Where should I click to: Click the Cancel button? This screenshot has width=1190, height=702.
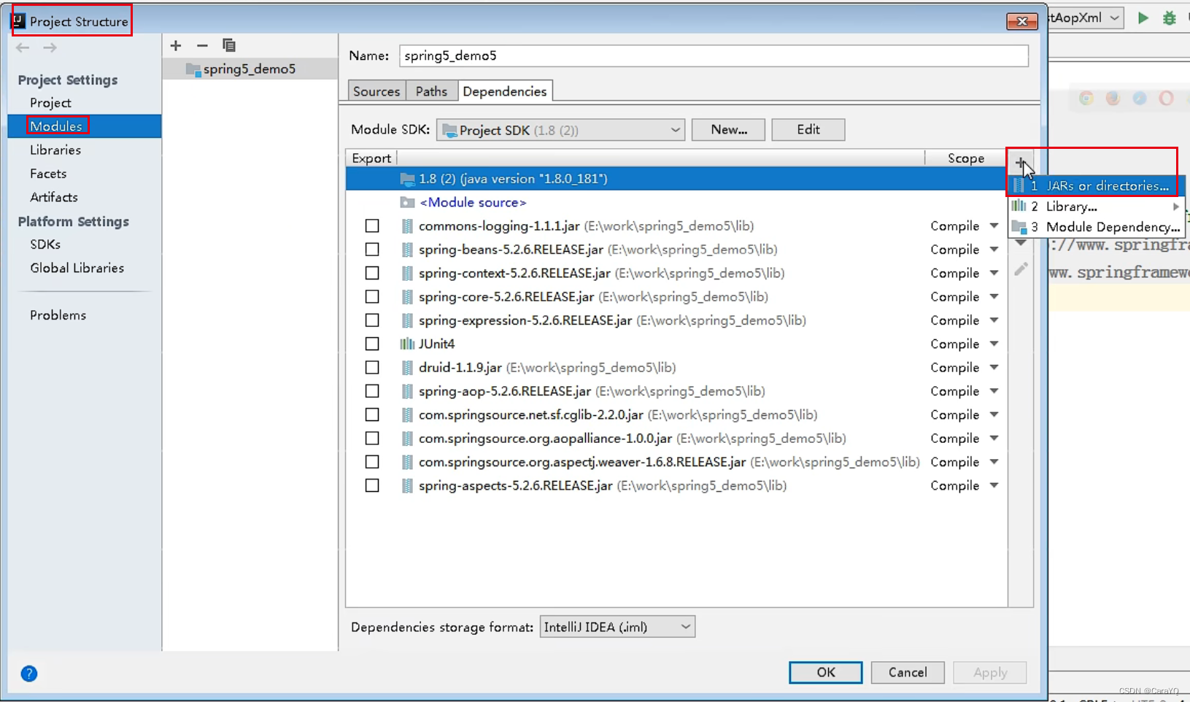908,672
